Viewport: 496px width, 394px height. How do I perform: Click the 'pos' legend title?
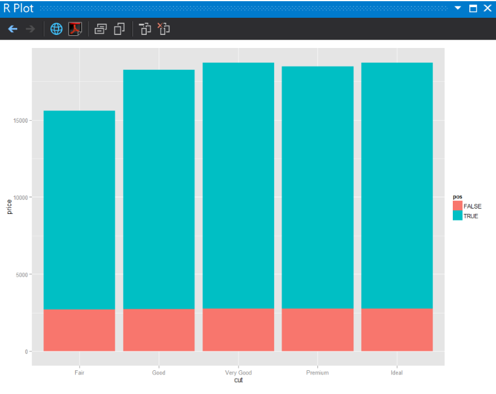tap(458, 197)
